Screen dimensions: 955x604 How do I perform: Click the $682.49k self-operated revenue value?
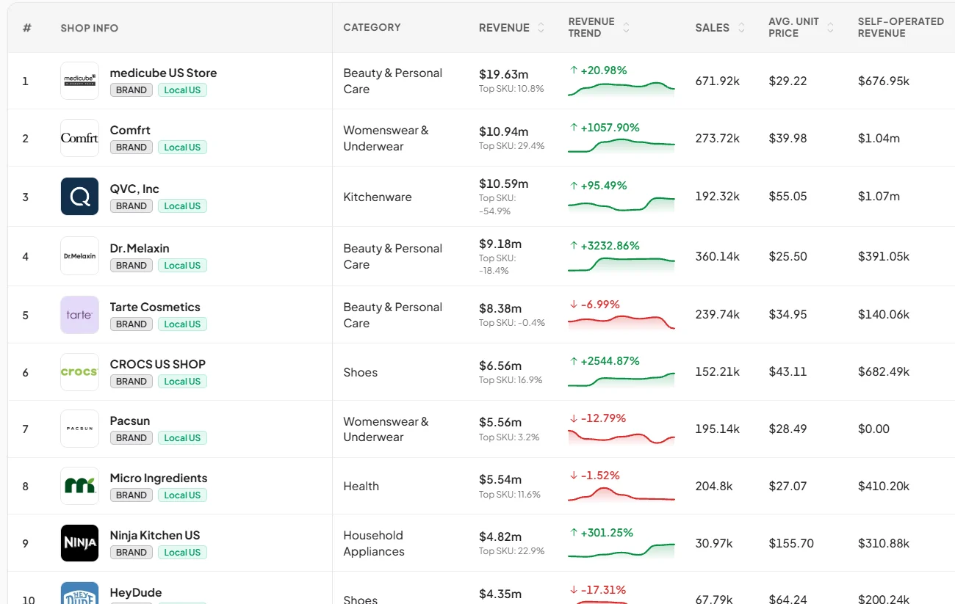(884, 372)
